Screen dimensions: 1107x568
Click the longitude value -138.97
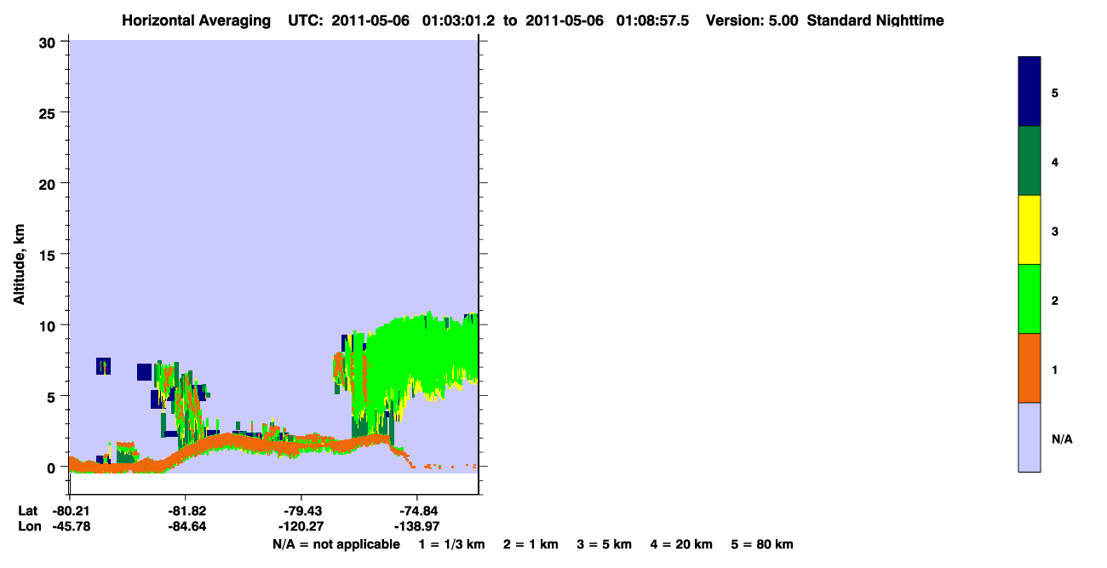click(417, 526)
